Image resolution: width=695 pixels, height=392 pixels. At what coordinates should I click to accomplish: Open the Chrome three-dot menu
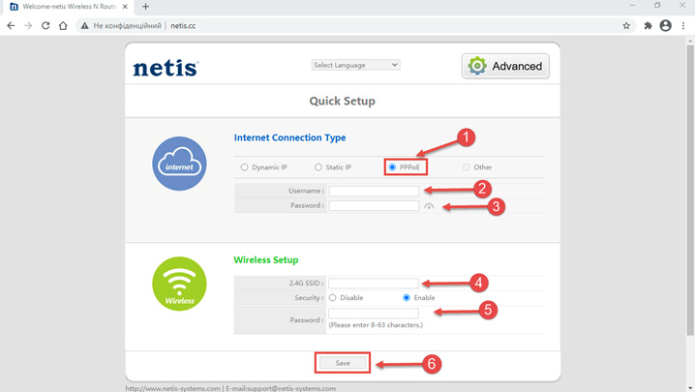683,26
